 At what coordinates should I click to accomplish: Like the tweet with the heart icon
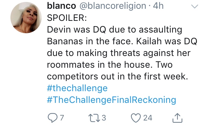pos(136,118)
